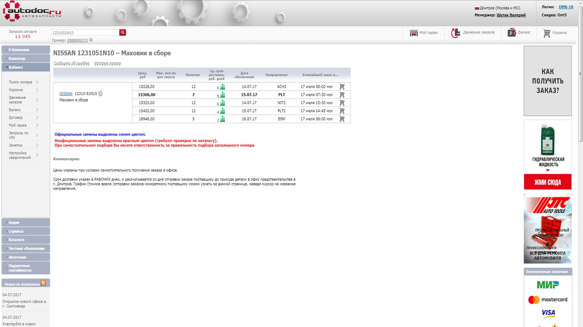Open the КАК ПОЛУЧИТЬ ЗАКАЗ banner
The height and width of the screenshot is (327, 583).
[547, 81]
